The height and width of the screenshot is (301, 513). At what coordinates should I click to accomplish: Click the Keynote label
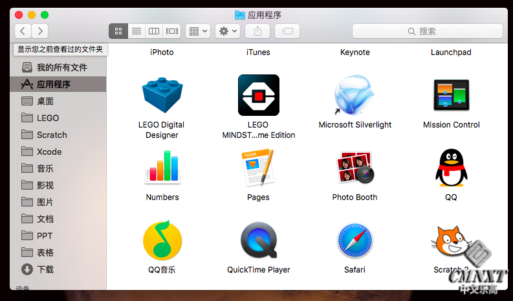(355, 52)
